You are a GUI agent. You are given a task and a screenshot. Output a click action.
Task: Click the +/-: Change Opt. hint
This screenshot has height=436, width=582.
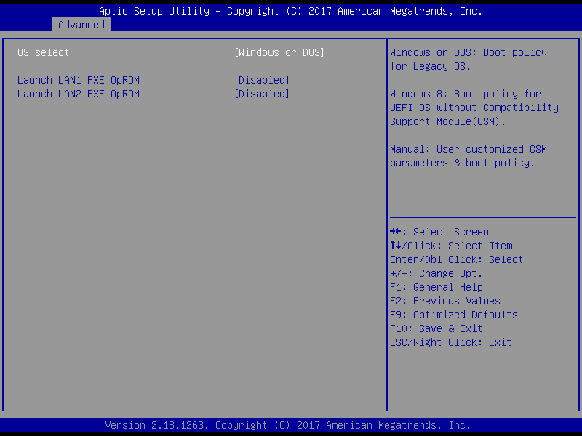point(436,273)
